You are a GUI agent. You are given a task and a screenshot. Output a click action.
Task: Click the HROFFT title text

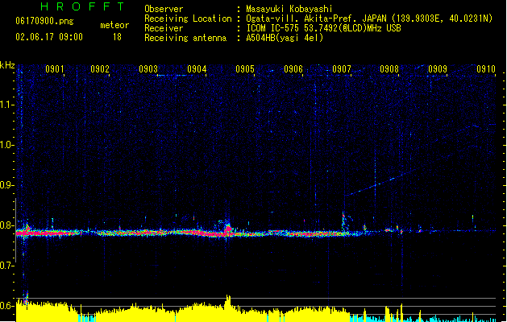tap(82, 6)
